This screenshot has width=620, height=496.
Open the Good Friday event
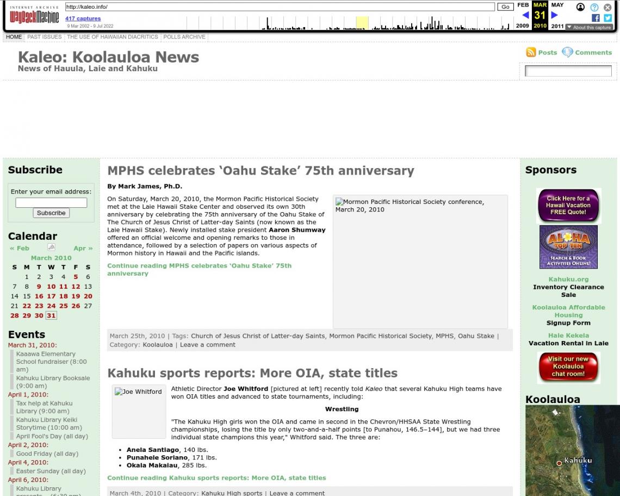pyautogui.click(x=47, y=454)
